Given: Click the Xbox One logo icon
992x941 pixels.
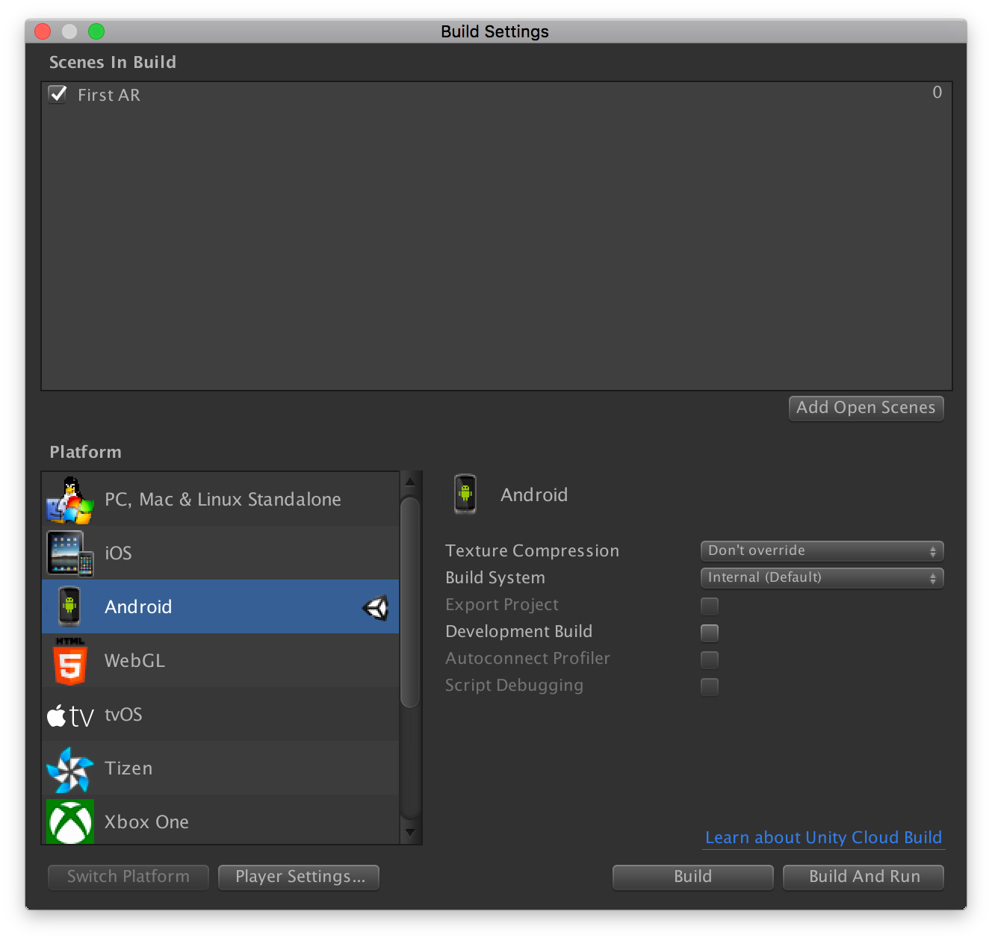Looking at the screenshot, I should pos(70,822).
